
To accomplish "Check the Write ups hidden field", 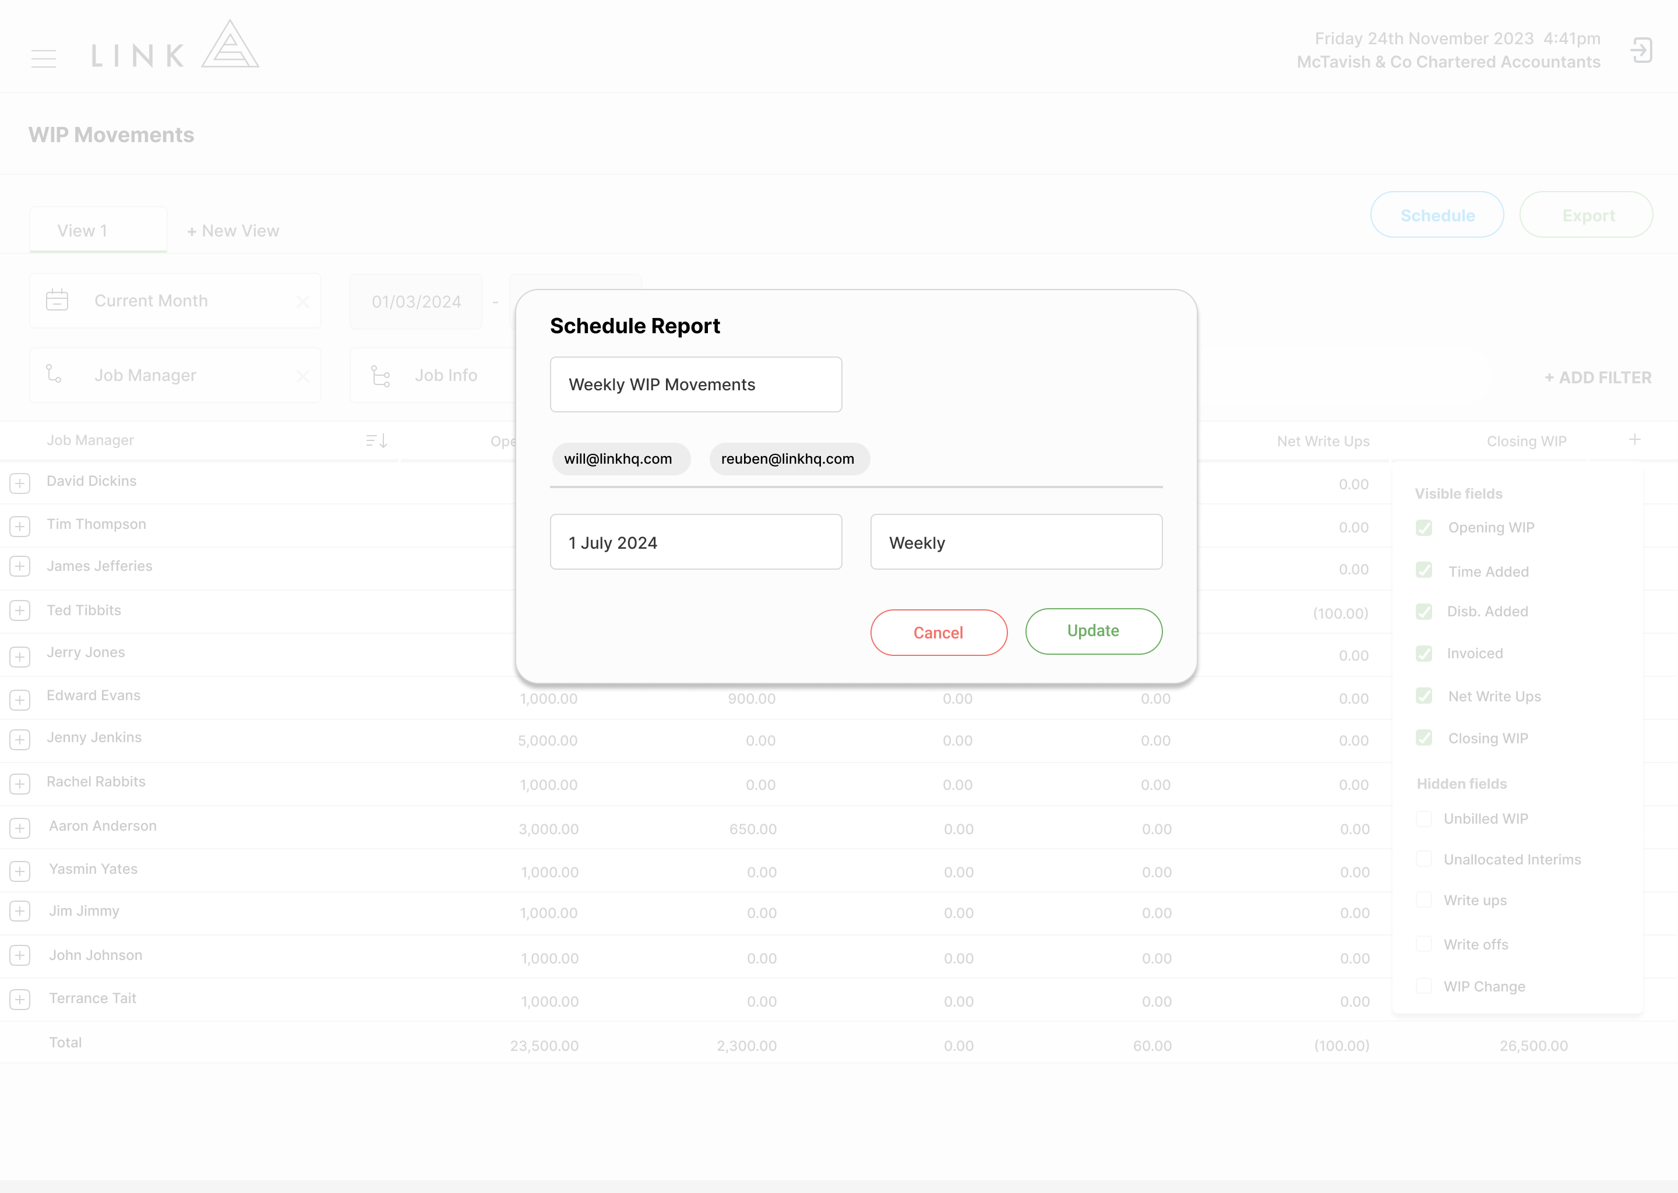I will point(1424,899).
